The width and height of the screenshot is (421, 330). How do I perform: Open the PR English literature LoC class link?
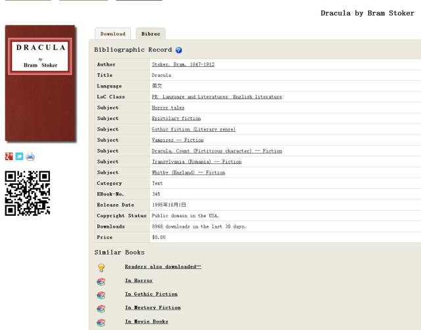pyautogui.click(x=216, y=96)
